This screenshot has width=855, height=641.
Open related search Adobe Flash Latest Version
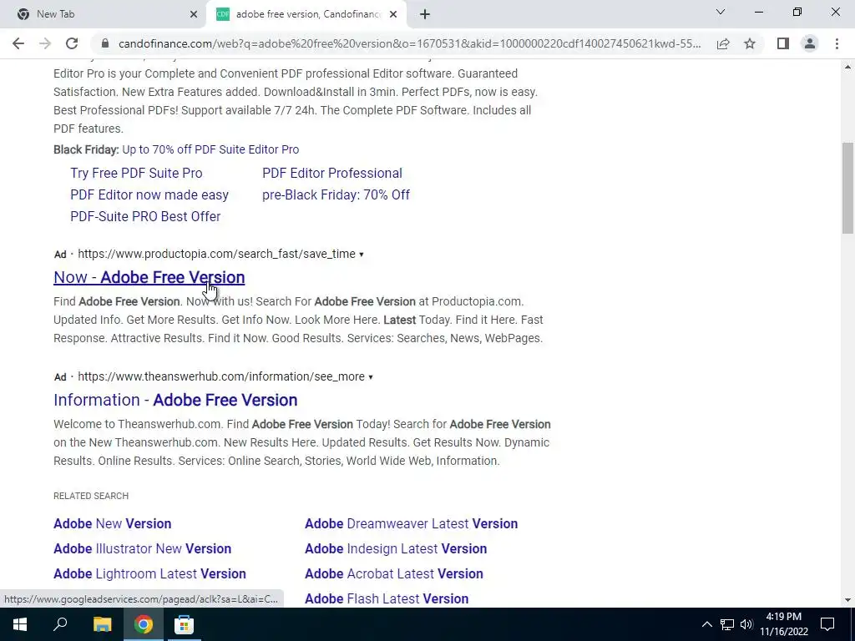[x=387, y=598]
